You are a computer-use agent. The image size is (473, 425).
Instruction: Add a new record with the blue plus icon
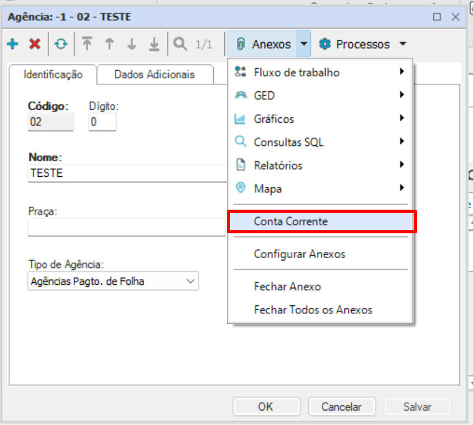point(12,44)
